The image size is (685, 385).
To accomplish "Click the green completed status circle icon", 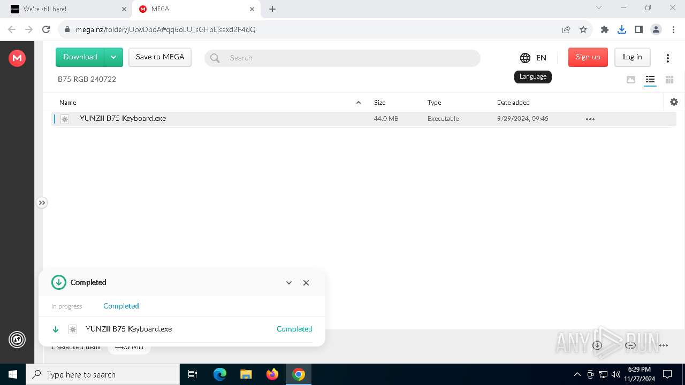I will click(x=59, y=282).
